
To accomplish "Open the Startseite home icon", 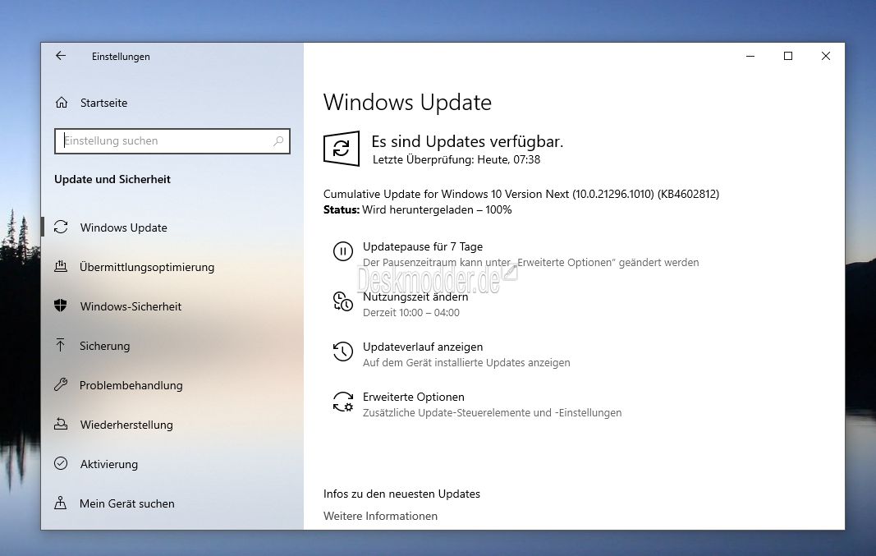I will point(62,103).
